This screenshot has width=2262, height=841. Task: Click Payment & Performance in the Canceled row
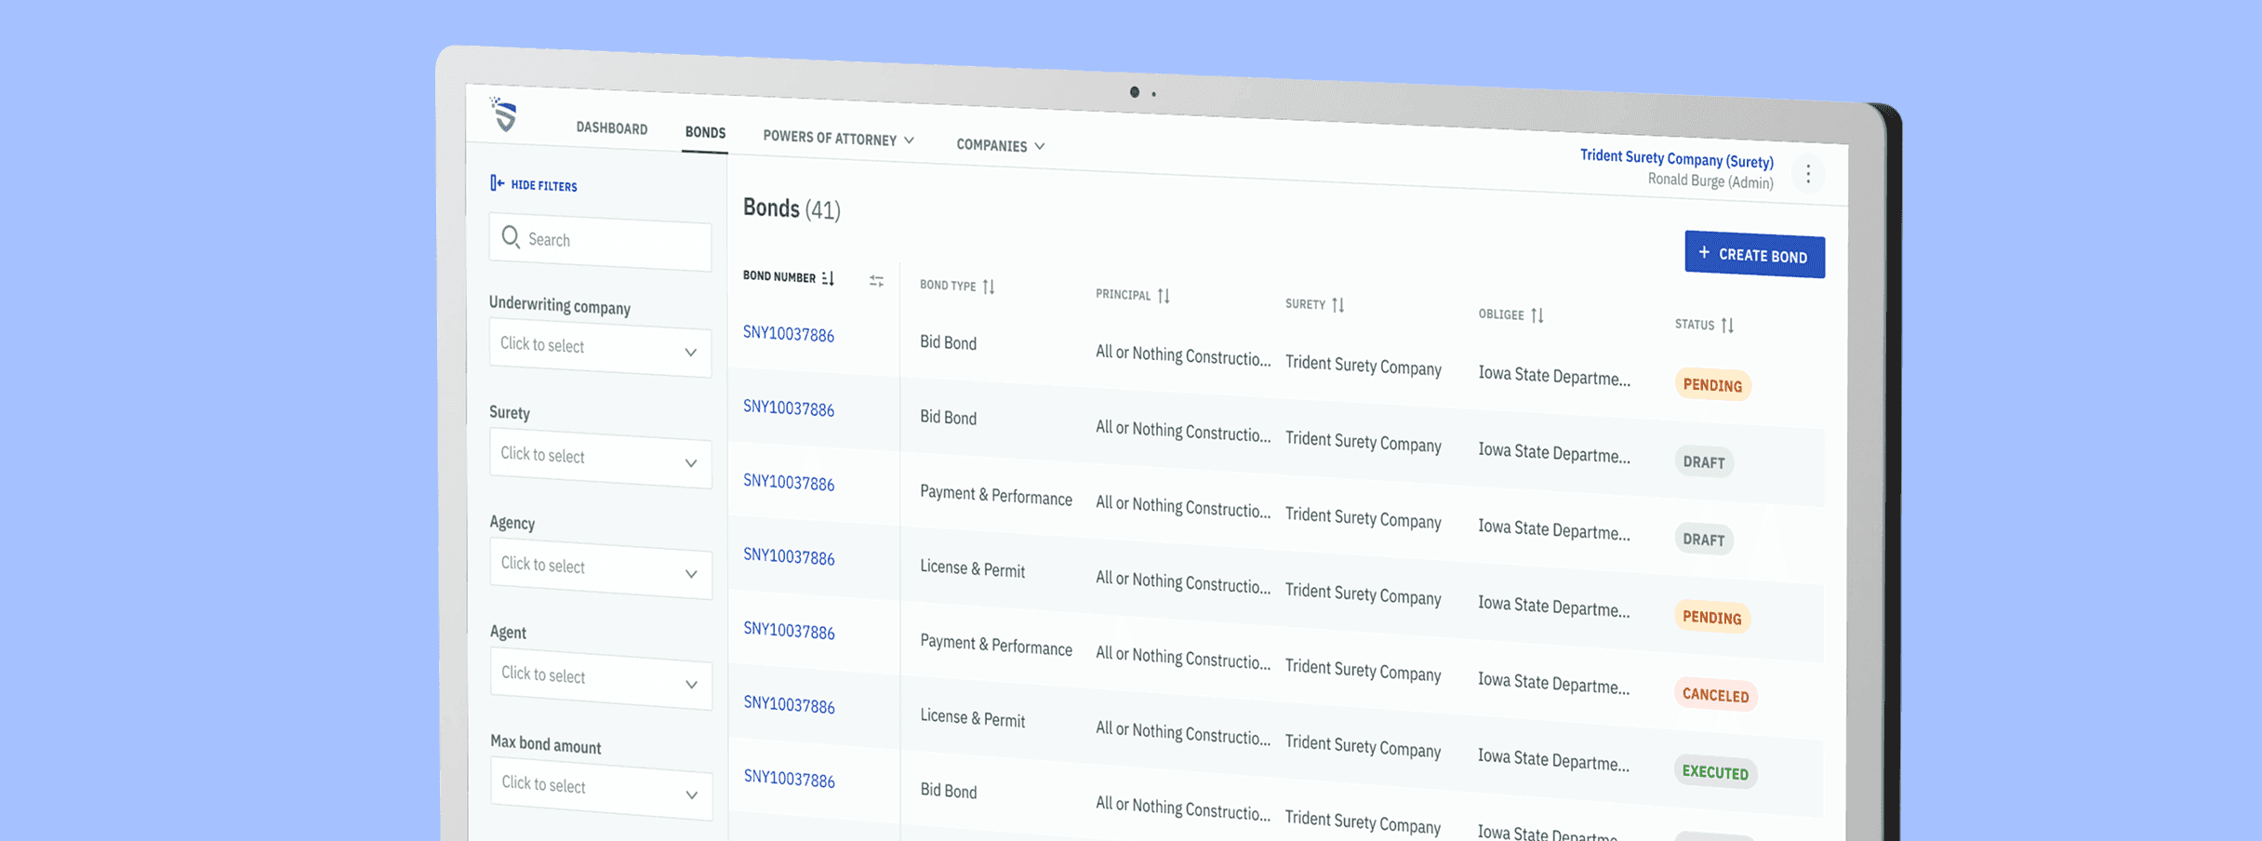[995, 645]
